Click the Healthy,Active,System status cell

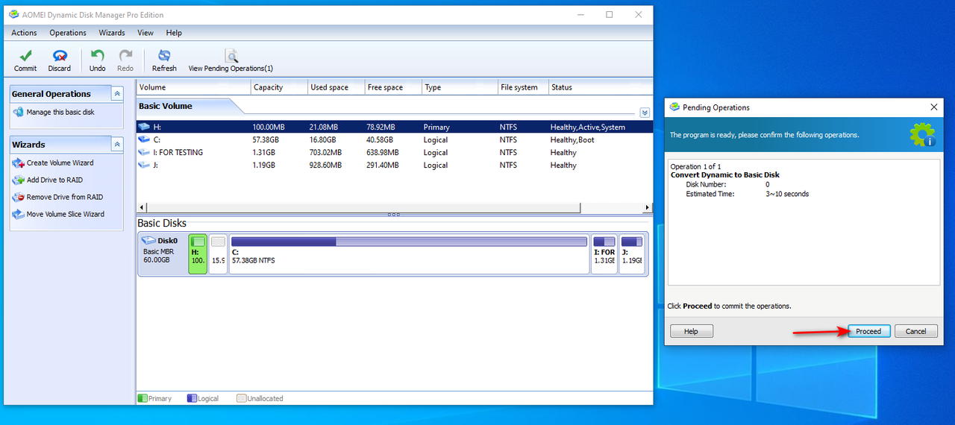(x=588, y=127)
